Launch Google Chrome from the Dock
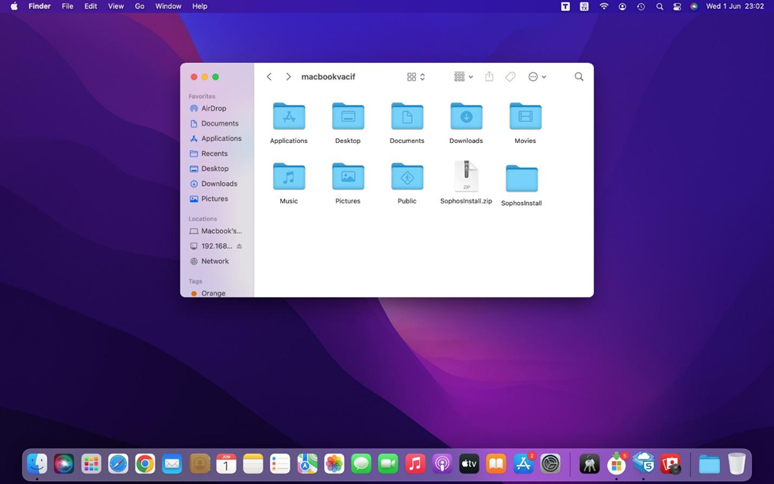The width and height of the screenshot is (774, 484). (145, 463)
